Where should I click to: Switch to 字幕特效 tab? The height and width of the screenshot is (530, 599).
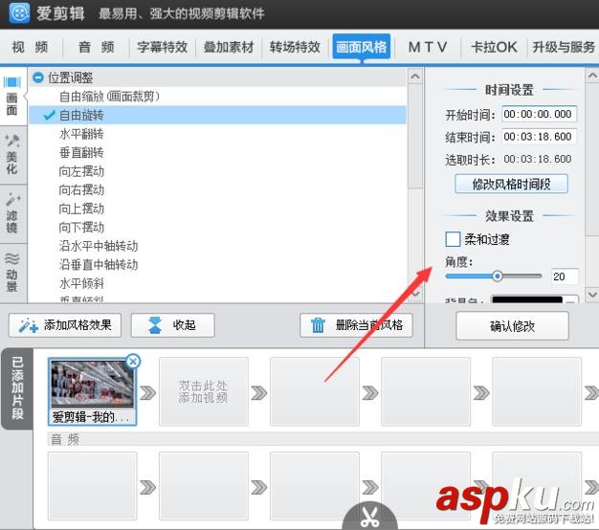pos(163,47)
